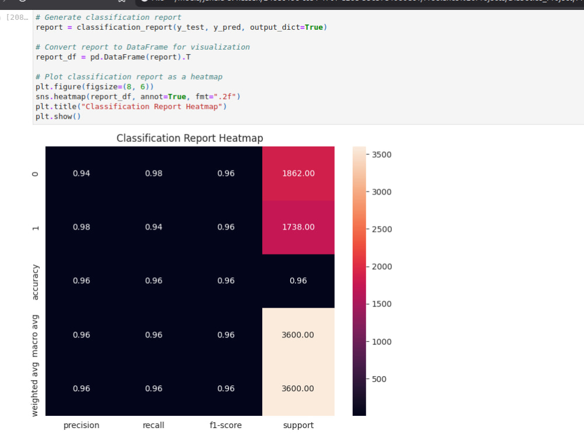
Task: Click the y-axis label "1"
Action: 35,228
